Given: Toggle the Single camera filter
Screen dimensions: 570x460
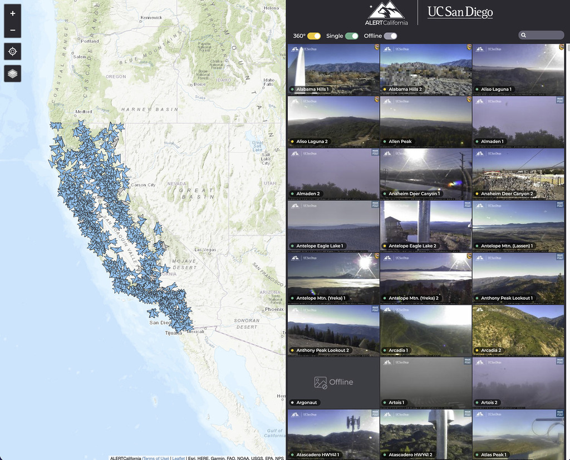Looking at the screenshot, I should [x=351, y=36].
